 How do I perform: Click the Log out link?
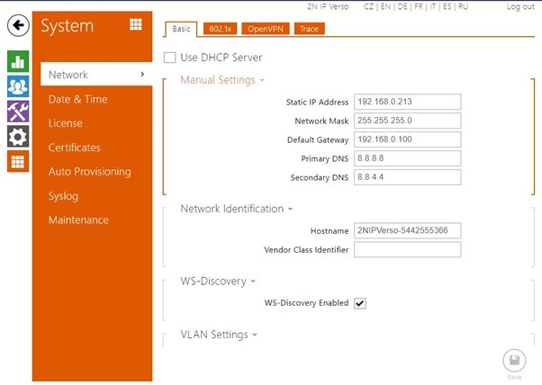[x=519, y=6]
